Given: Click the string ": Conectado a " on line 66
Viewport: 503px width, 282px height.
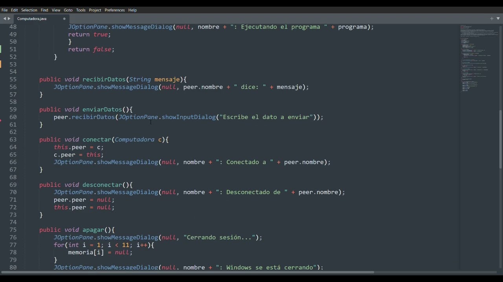Looking at the screenshot, I should (244, 162).
